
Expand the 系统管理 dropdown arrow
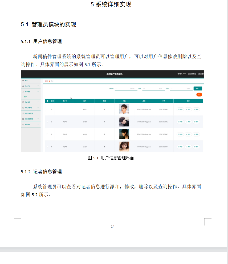click(38, 124)
